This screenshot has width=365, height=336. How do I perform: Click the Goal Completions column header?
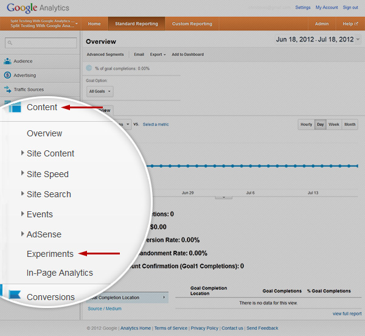(x=282, y=291)
